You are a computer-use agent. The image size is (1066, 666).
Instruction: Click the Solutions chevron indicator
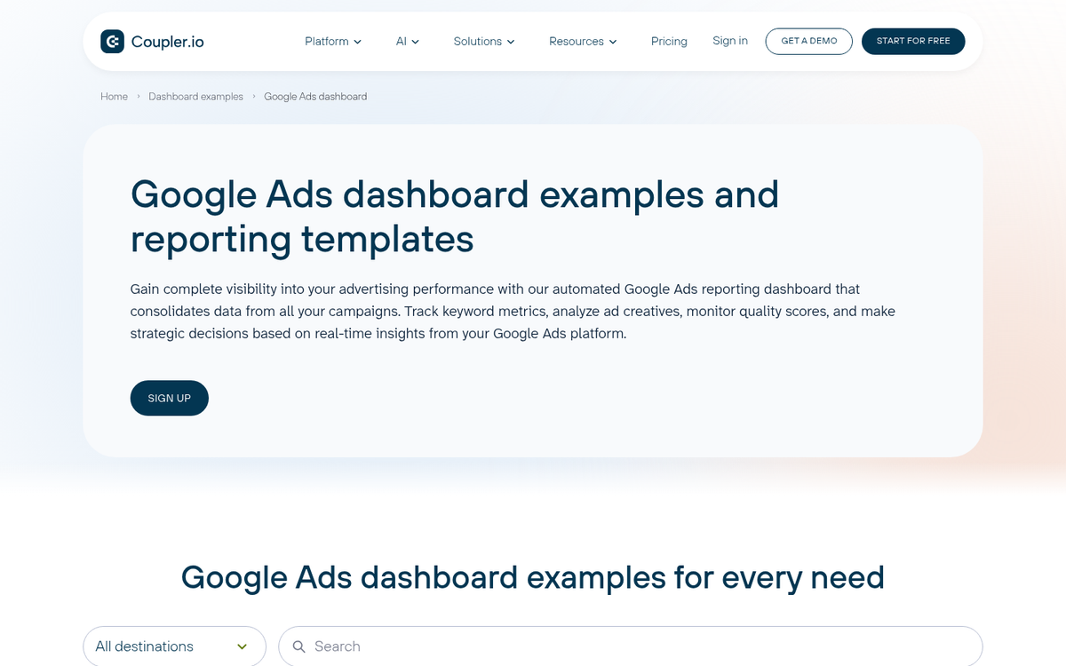[x=512, y=41]
